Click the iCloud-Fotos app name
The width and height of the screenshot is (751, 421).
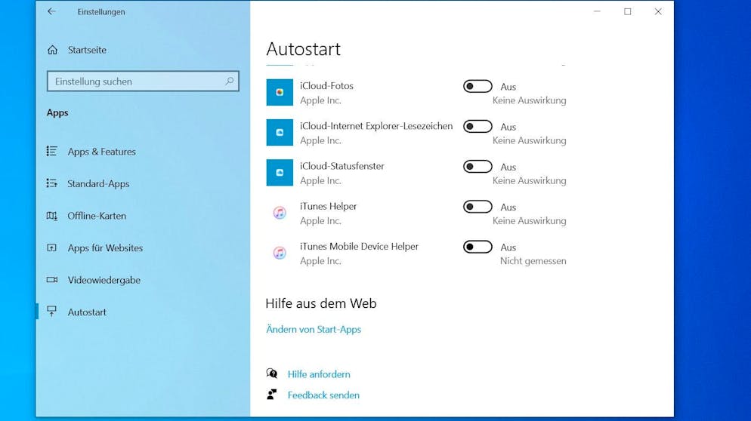click(x=326, y=86)
